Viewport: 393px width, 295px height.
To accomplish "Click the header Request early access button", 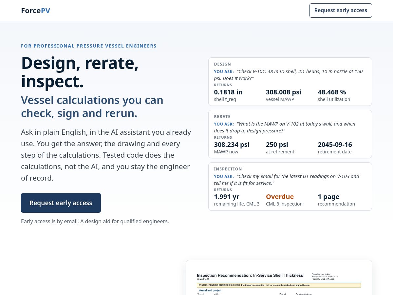I will (341, 10).
